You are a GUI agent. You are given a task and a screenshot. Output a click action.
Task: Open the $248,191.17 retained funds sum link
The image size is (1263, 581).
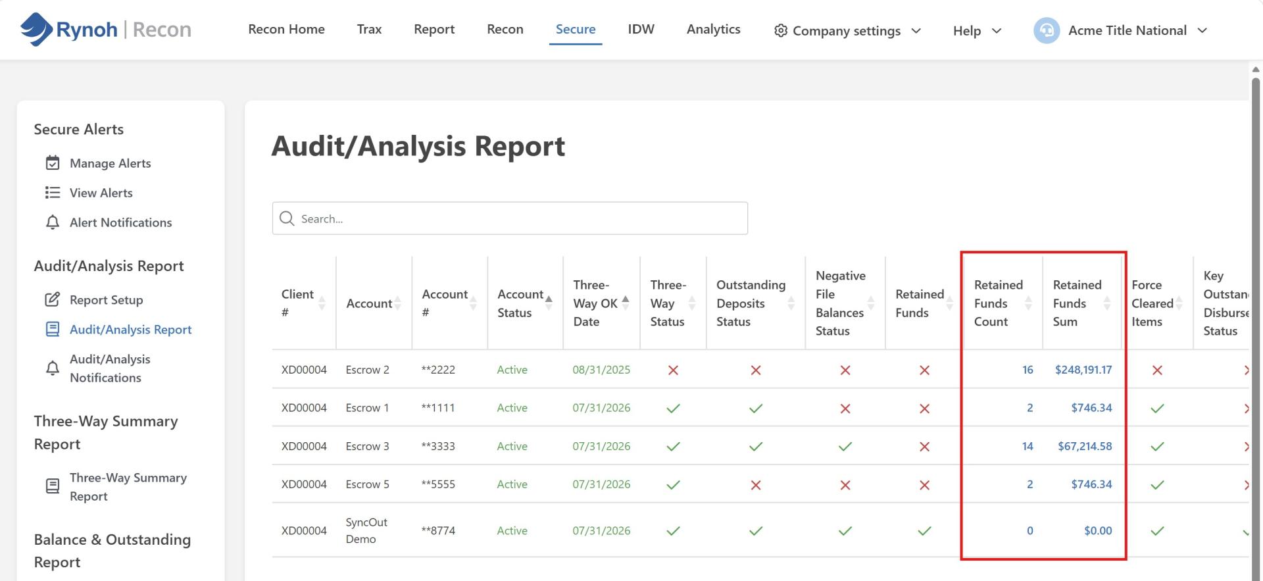pyautogui.click(x=1083, y=369)
